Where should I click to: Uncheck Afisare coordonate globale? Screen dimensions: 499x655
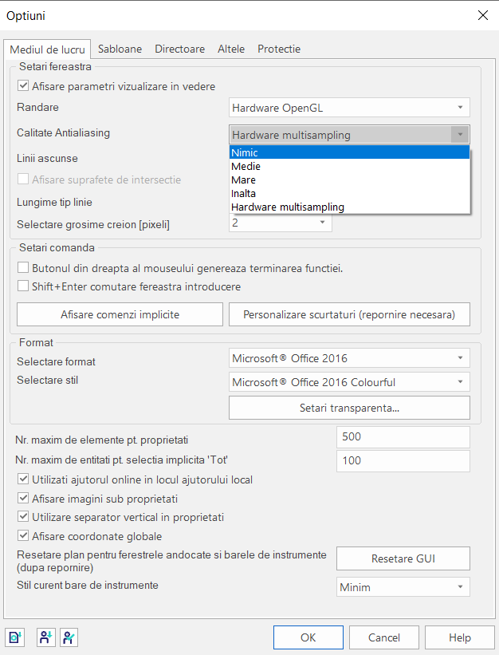click(x=23, y=535)
